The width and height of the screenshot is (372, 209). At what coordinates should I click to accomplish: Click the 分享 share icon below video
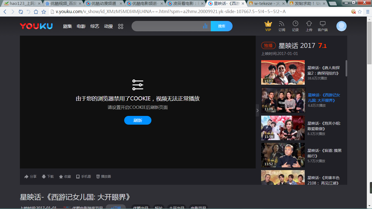26,177
